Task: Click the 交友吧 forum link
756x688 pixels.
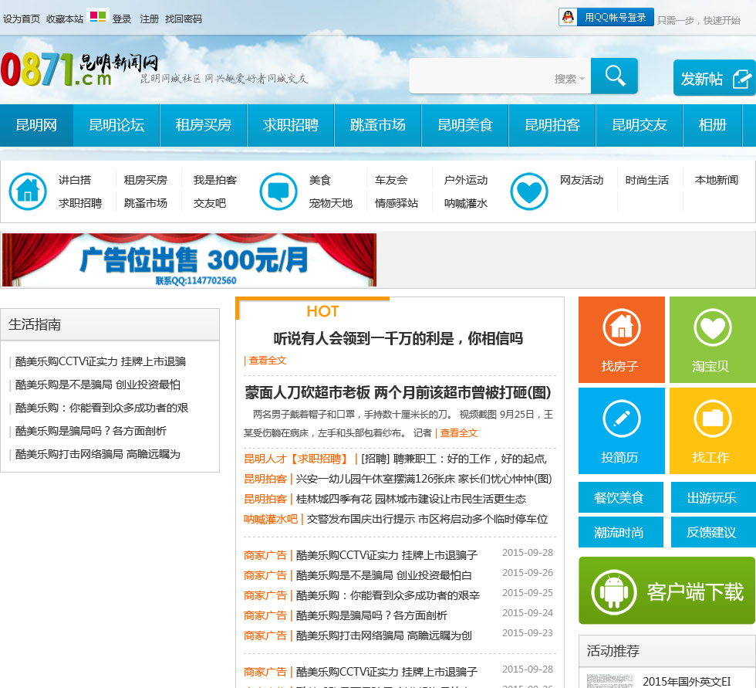Action: pyautogui.click(x=210, y=203)
